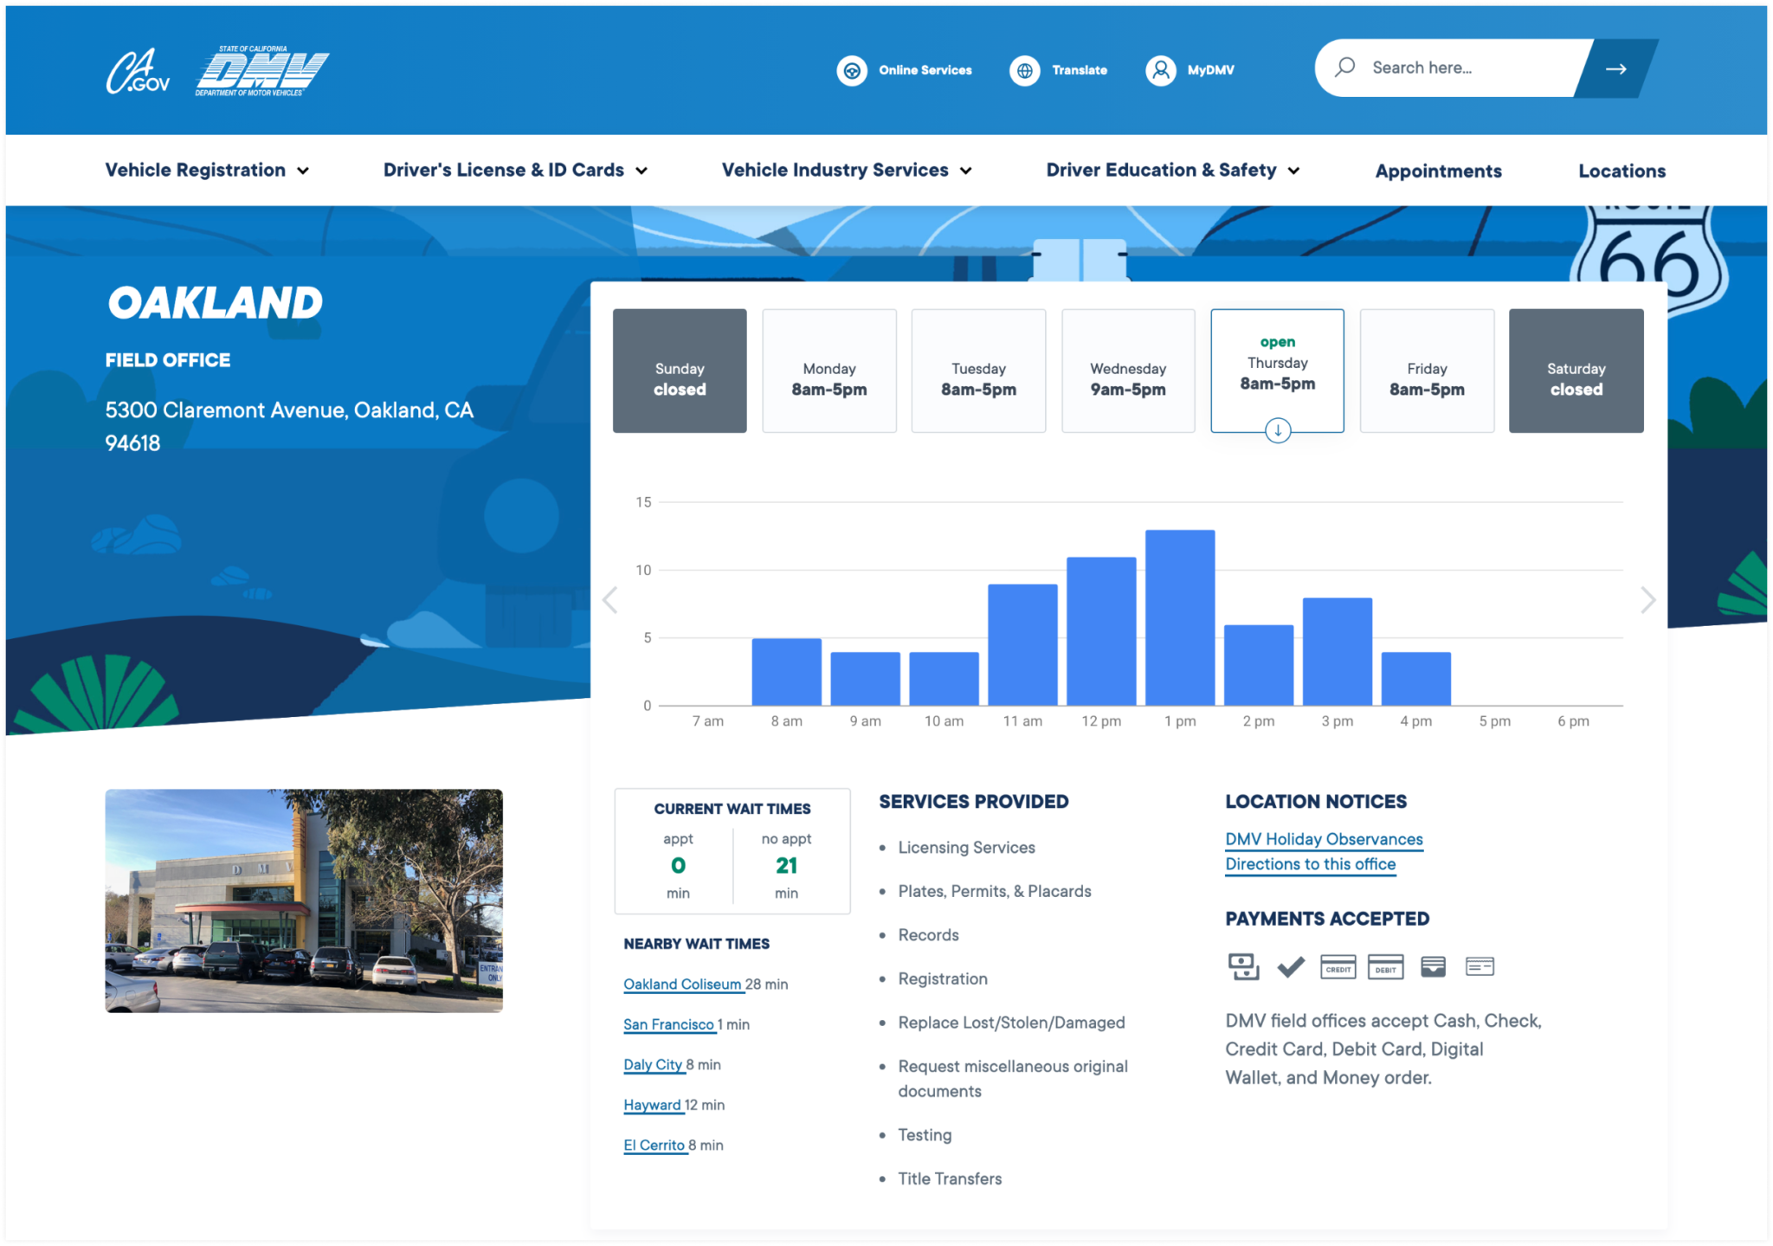
Task: Click the cash payment icon
Action: 1243,966
